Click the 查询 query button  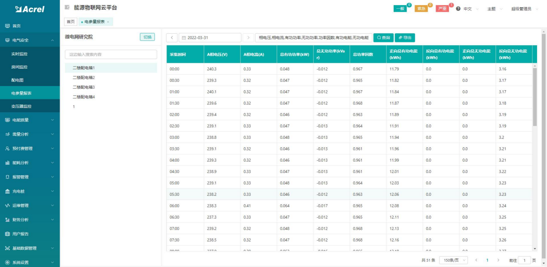pyautogui.click(x=383, y=38)
